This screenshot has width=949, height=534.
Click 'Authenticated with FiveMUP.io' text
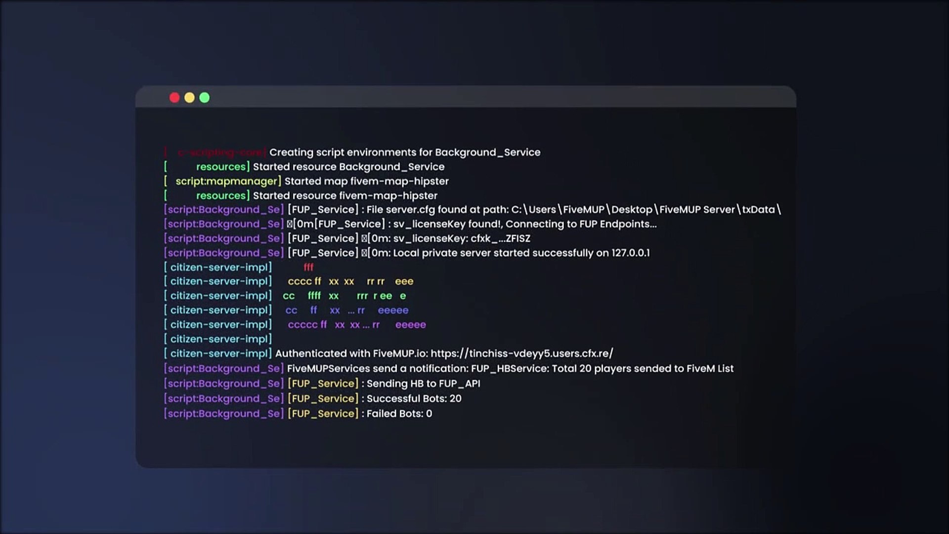click(x=351, y=354)
